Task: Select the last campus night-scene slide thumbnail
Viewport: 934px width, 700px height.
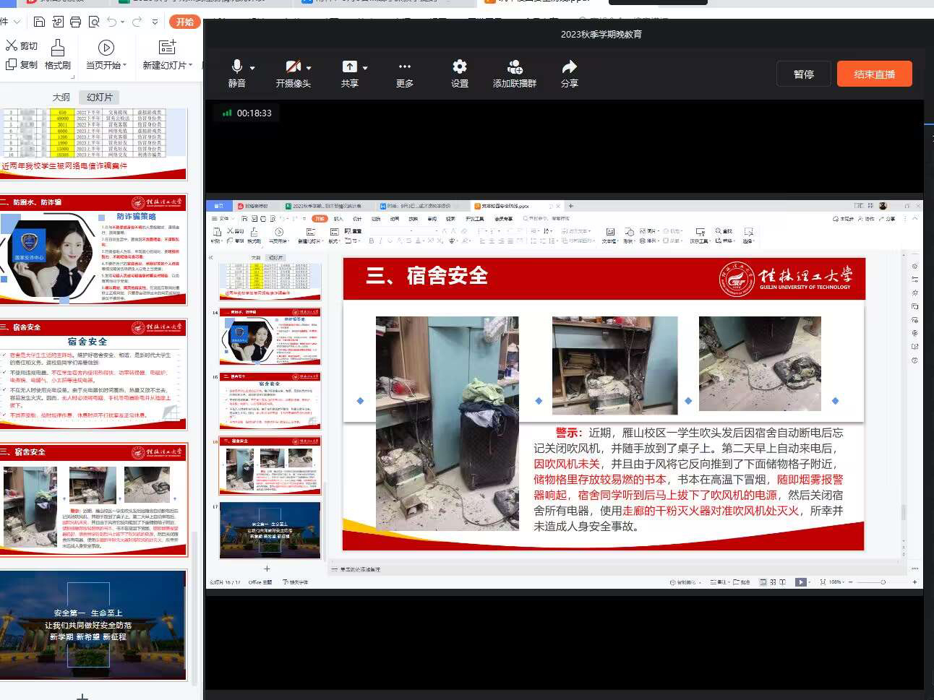Action: coord(94,625)
